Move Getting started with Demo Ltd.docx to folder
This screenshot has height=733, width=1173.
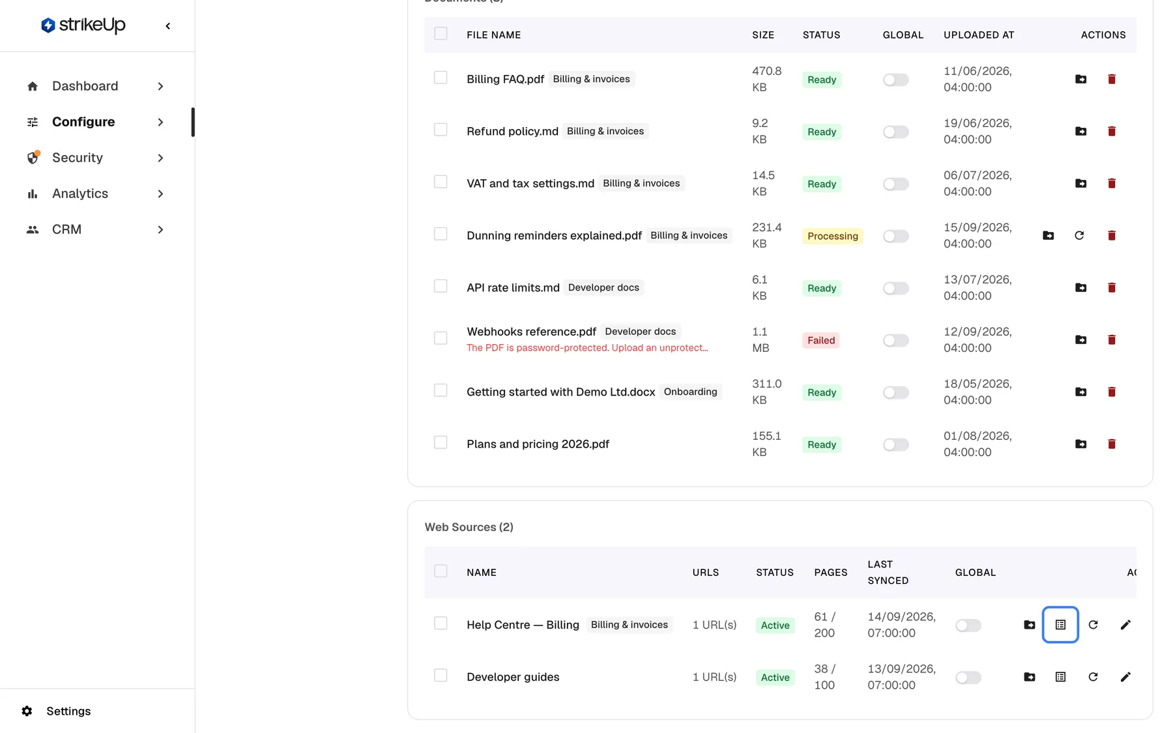[1080, 392]
